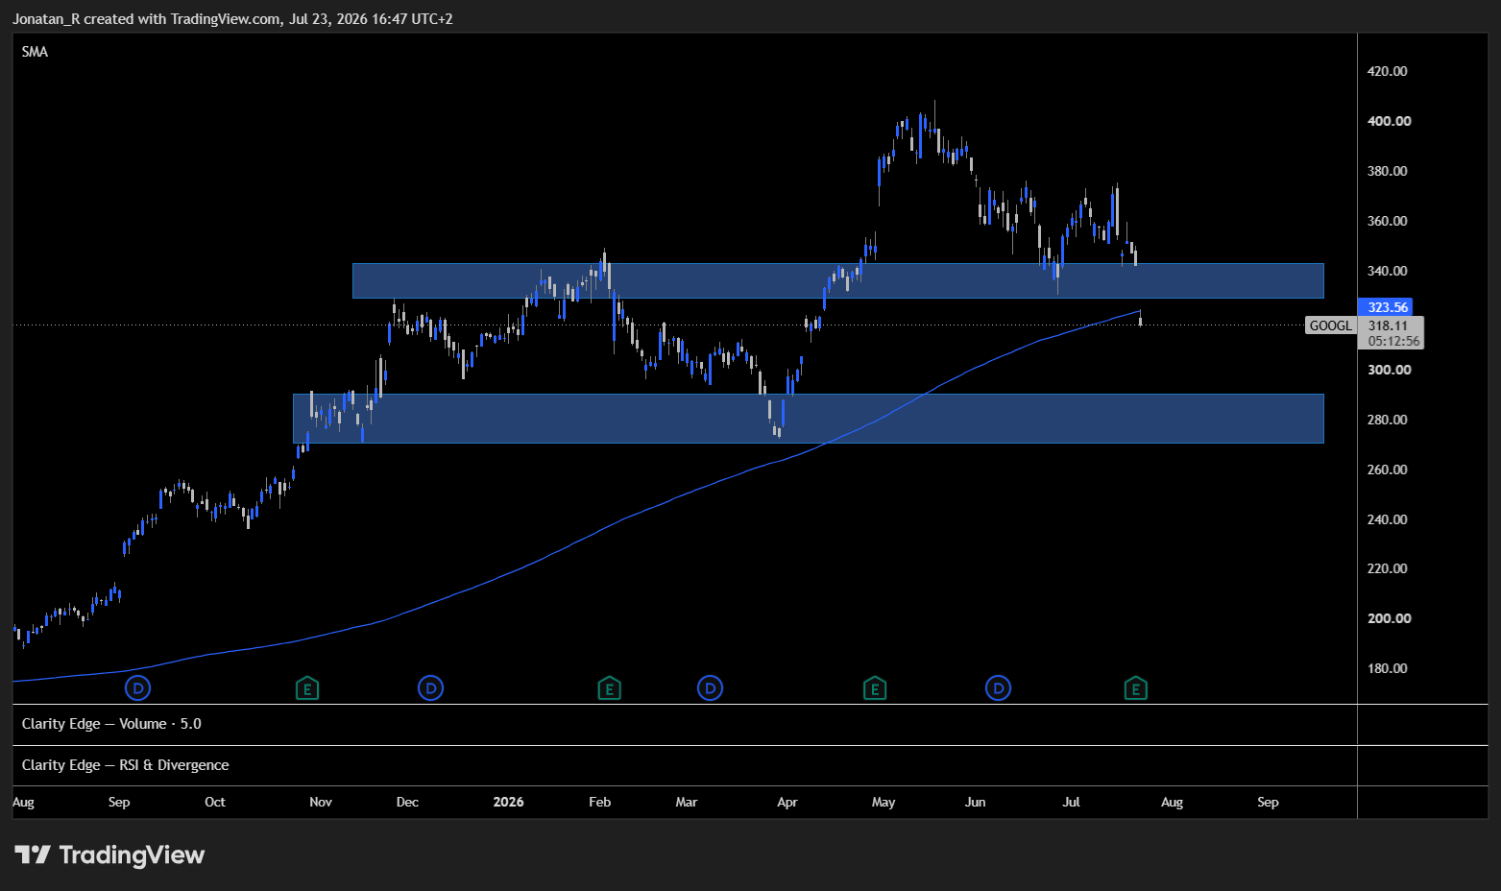This screenshot has width=1501, height=891.
Task: Click the earnings E marker near Nov
Action: click(x=306, y=688)
